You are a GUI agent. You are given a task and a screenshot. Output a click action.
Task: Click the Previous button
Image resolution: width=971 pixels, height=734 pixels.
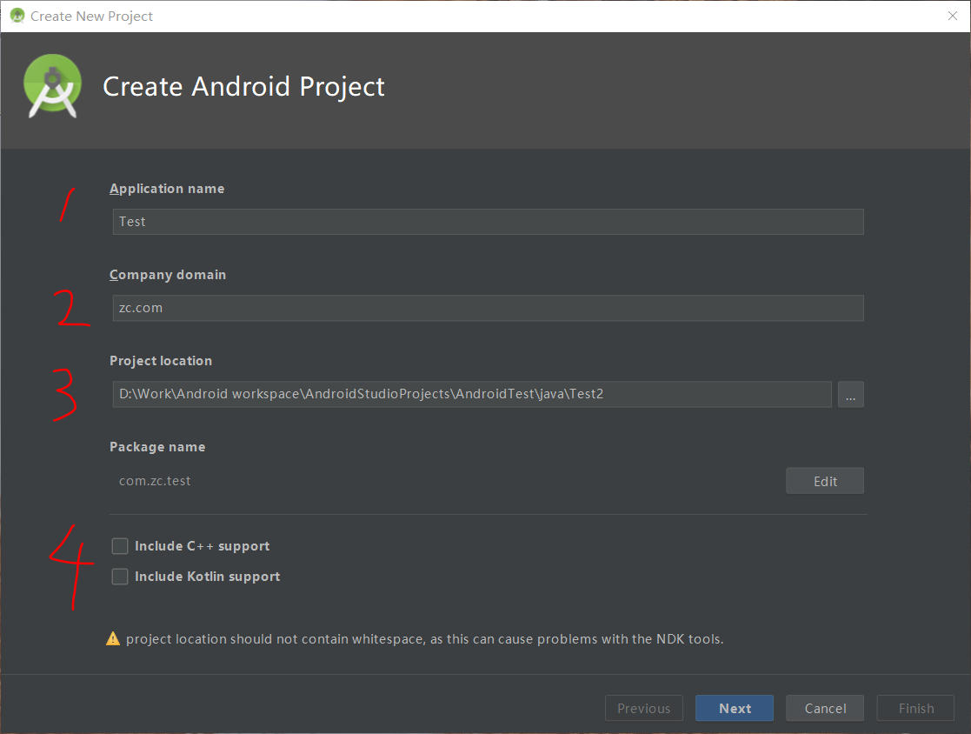pos(644,708)
